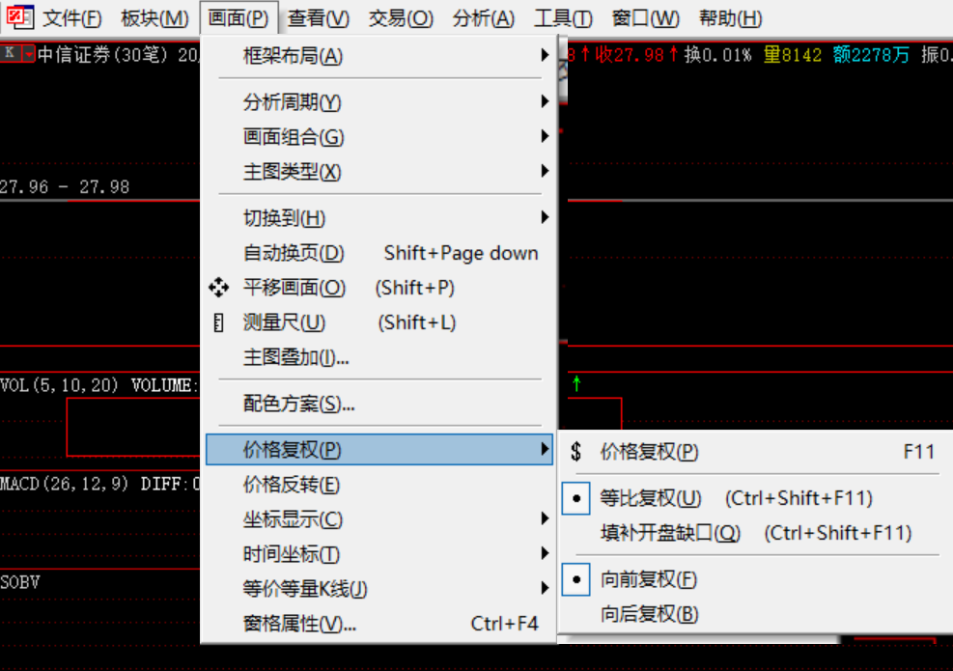Choose 测量尺(U) from the menu
Viewport: 953px width, 671px height.
(379, 322)
